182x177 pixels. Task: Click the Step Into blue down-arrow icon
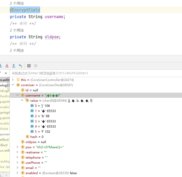(1, 66)
